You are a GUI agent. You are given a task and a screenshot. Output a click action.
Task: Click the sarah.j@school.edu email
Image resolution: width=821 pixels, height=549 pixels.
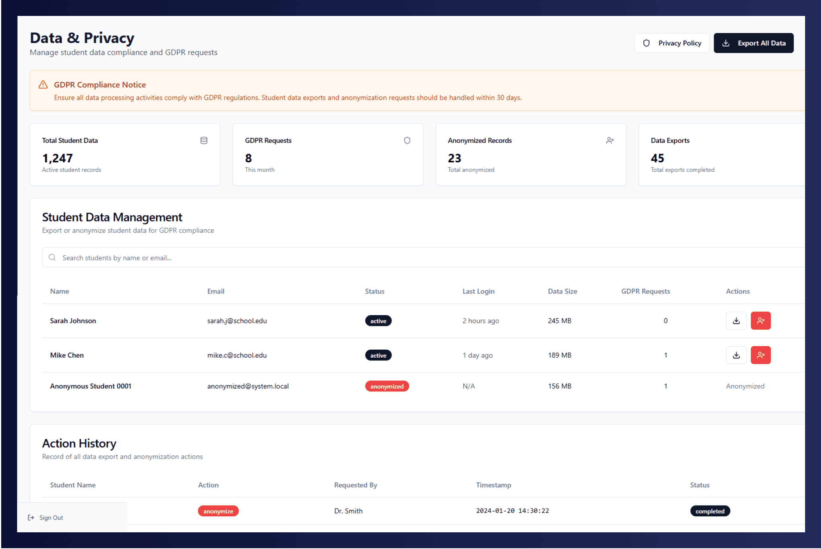point(237,321)
